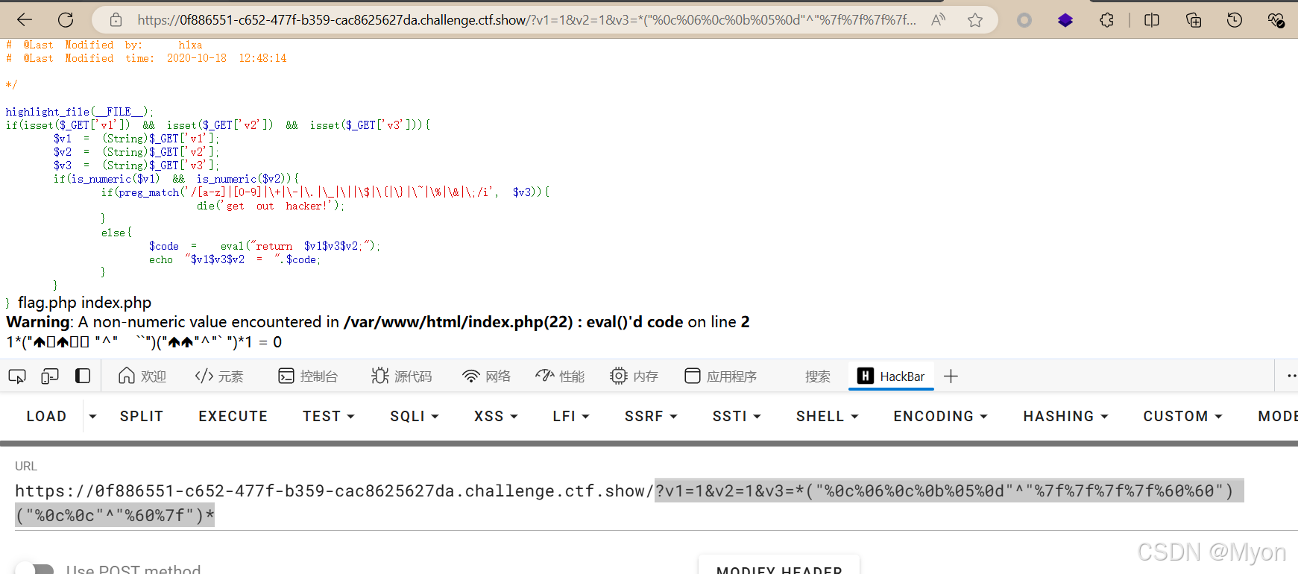
Task: Open the SHELL dropdown menu
Action: [828, 416]
